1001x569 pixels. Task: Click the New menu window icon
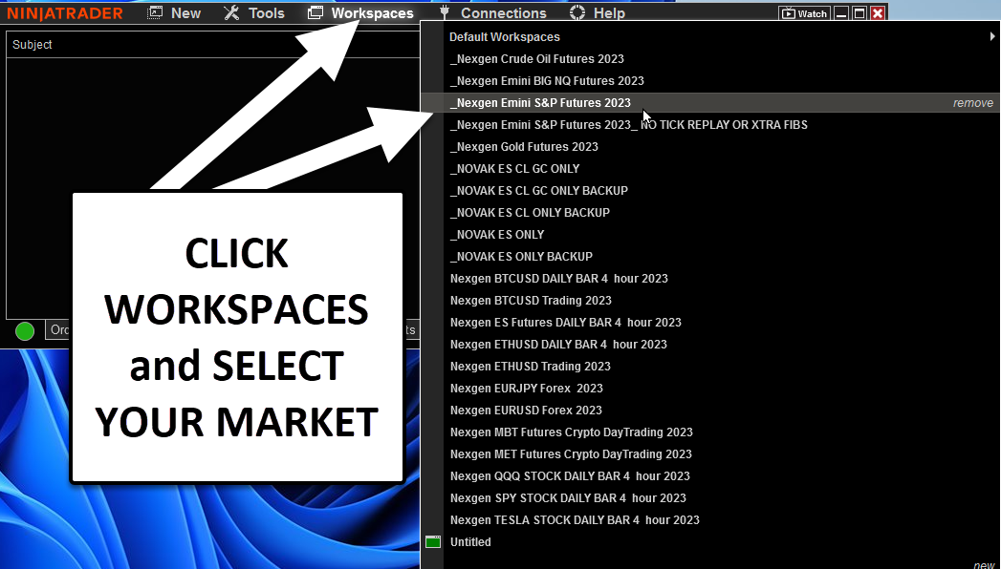point(156,13)
